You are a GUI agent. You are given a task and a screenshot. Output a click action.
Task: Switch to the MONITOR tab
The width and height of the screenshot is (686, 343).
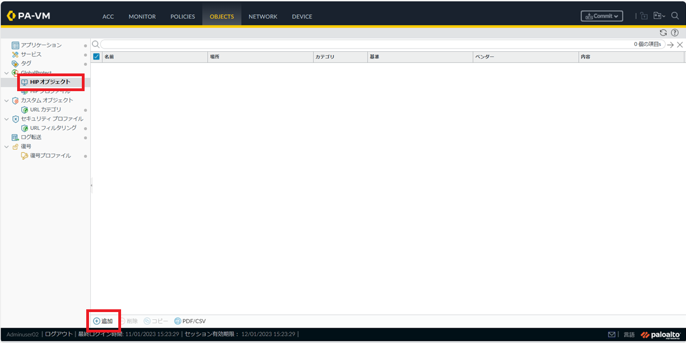click(142, 17)
